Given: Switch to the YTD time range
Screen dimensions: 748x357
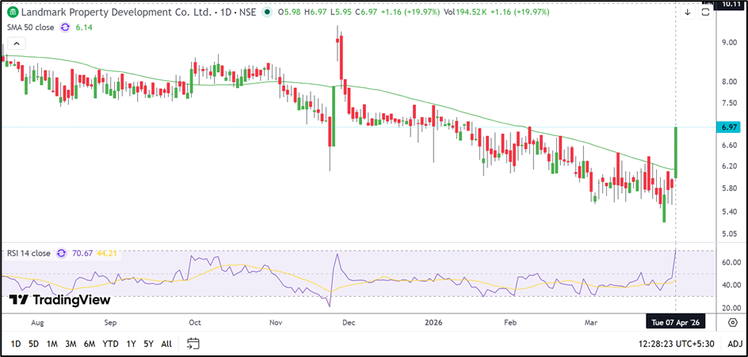Looking at the screenshot, I should click(110, 344).
